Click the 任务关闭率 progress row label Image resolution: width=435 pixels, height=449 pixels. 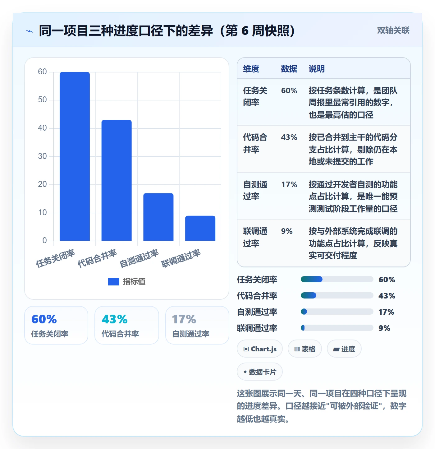coord(257,280)
